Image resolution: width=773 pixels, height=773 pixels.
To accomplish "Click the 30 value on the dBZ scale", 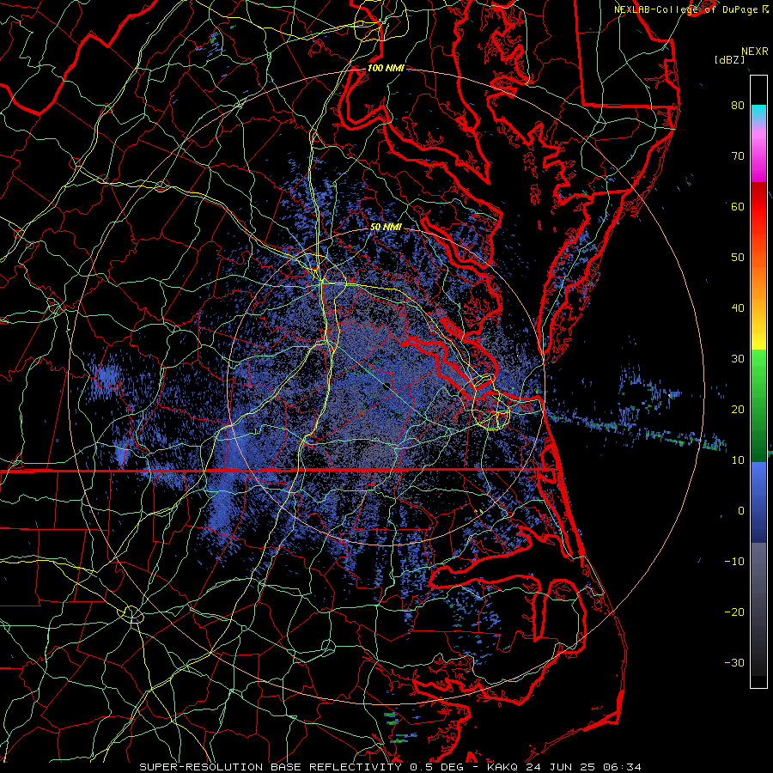I will tap(738, 358).
